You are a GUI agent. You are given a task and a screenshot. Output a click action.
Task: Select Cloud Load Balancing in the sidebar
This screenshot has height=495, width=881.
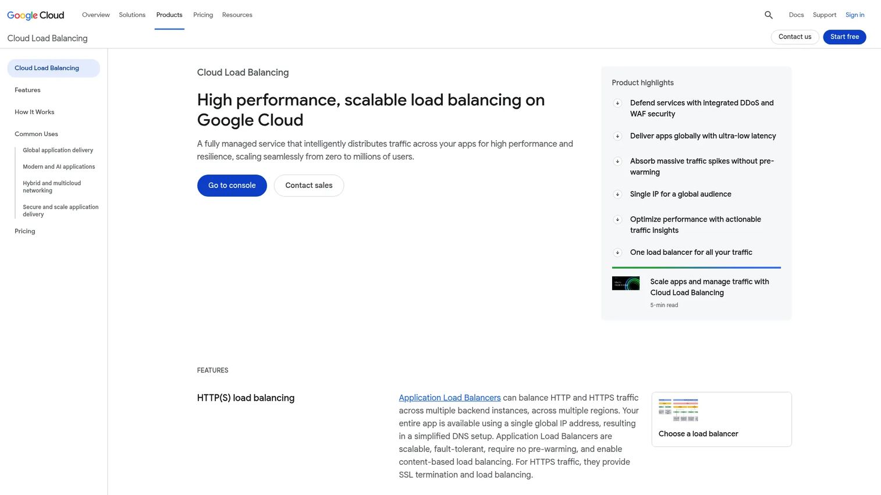point(54,68)
